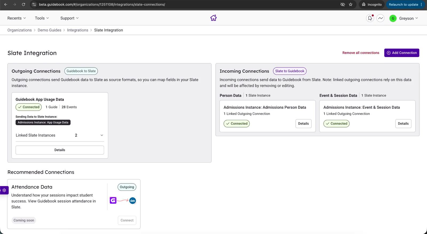Click Connected badge on Admissions Person Data

[237, 124]
